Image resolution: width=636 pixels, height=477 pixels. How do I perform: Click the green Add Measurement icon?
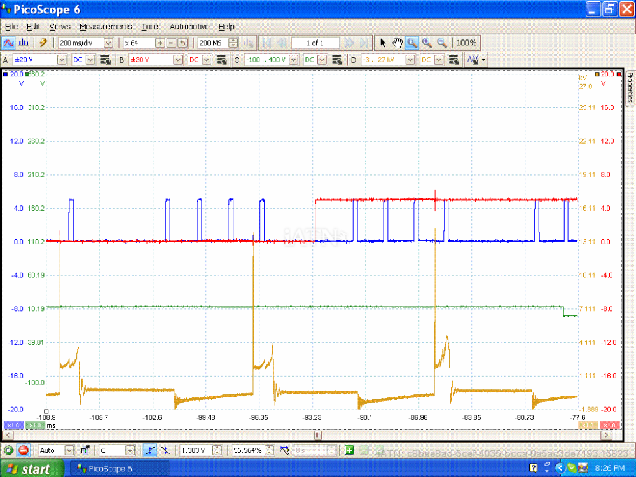point(349,450)
